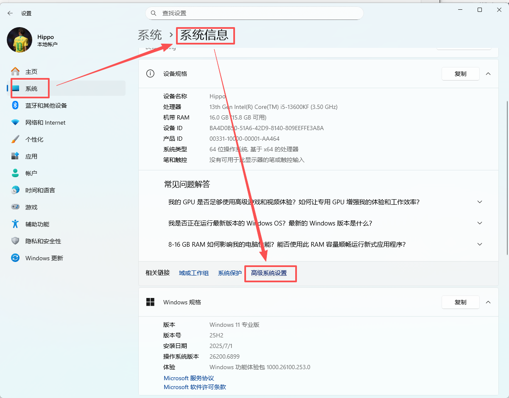Click the 16.0 GB RAM value
Image resolution: width=509 pixels, height=398 pixels.
(238, 117)
